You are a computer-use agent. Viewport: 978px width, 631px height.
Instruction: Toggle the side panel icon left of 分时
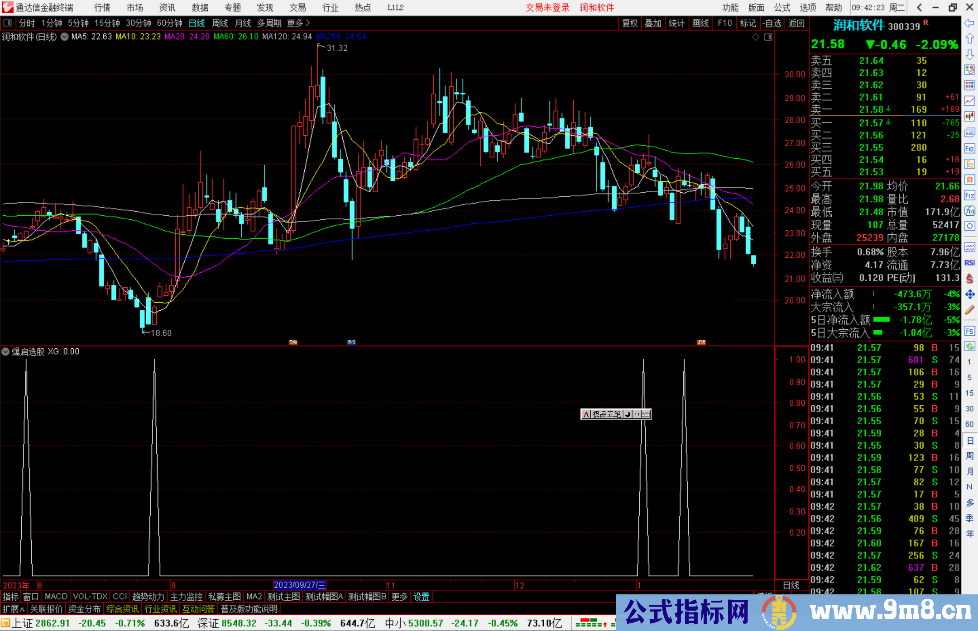click(8, 23)
